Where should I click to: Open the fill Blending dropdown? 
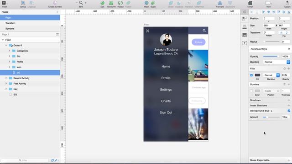[x=271, y=75]
